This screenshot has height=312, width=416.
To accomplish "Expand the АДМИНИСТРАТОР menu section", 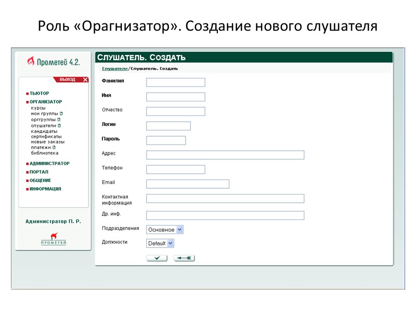I will pyautogui.click(x=49, y=163).
